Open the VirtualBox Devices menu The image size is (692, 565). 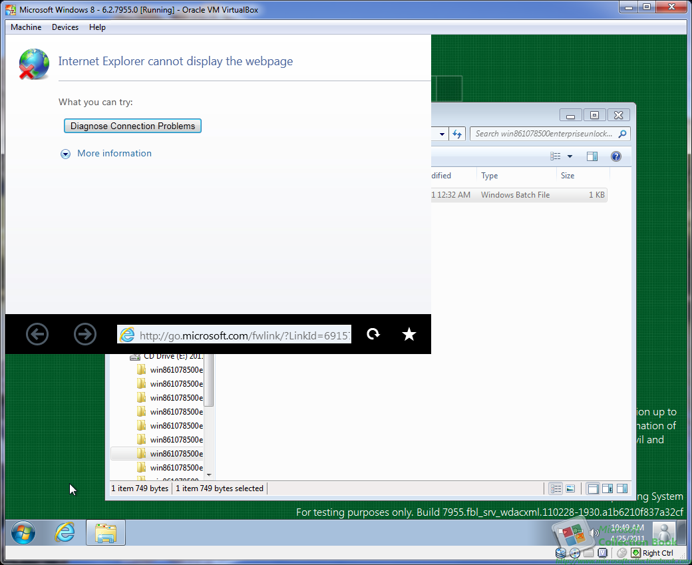[65, 27]
